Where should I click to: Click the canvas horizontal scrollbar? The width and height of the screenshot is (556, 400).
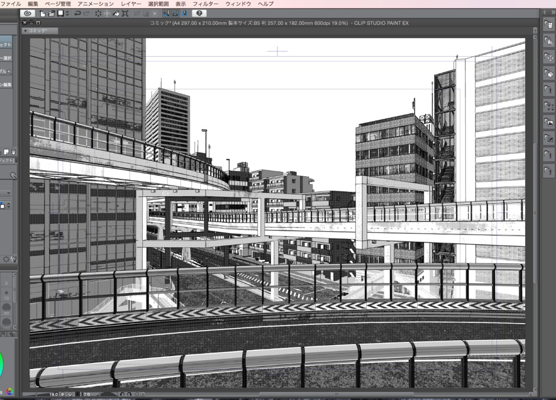pyautogui.click(x=336, y=394)
